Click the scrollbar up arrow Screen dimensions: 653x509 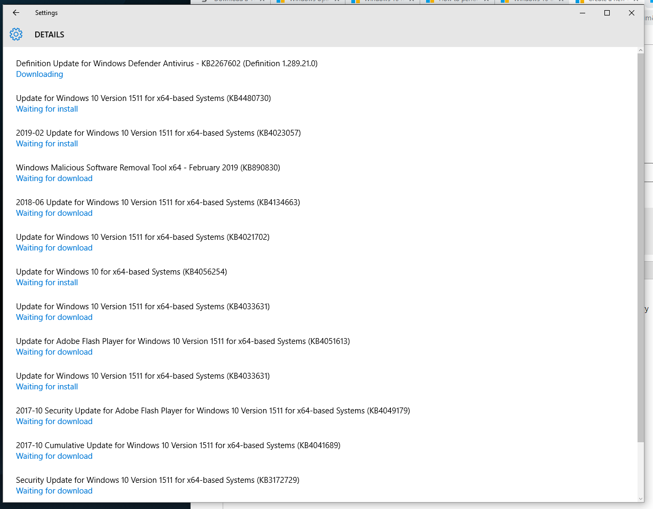click(x=641, y=51)
